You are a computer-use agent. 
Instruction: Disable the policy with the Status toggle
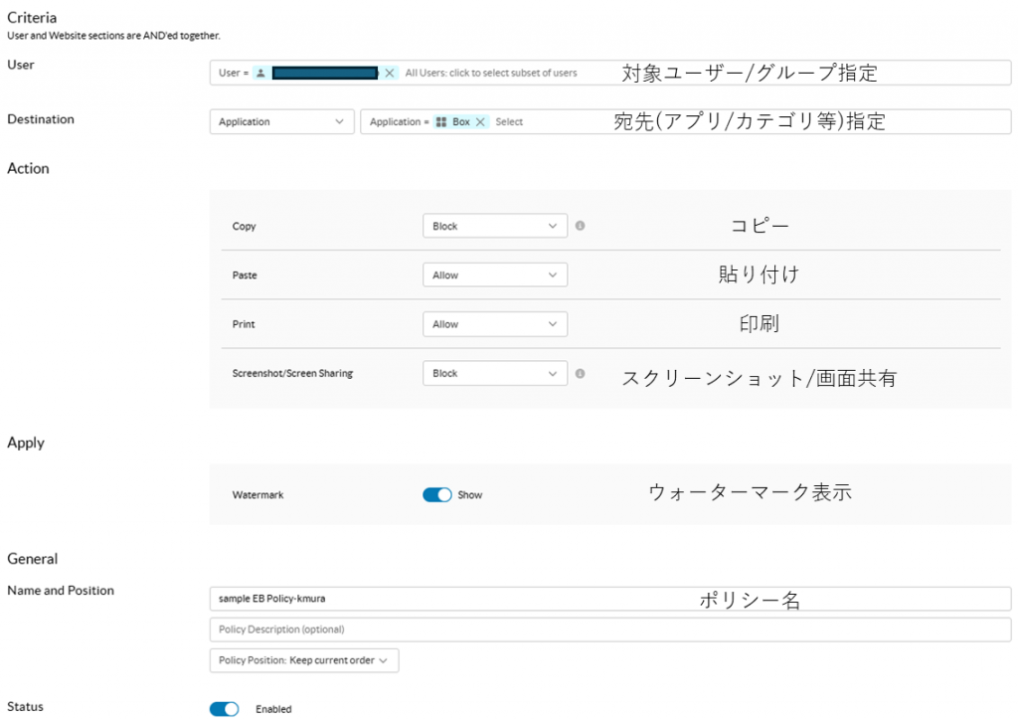(224, 708)
